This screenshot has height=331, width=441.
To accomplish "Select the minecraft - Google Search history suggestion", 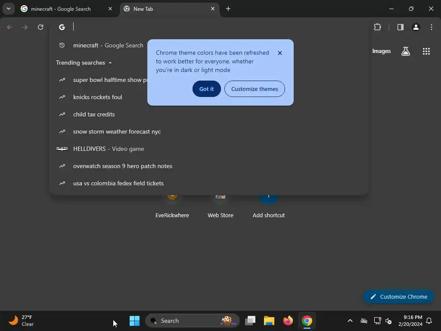I will (209, 45).
